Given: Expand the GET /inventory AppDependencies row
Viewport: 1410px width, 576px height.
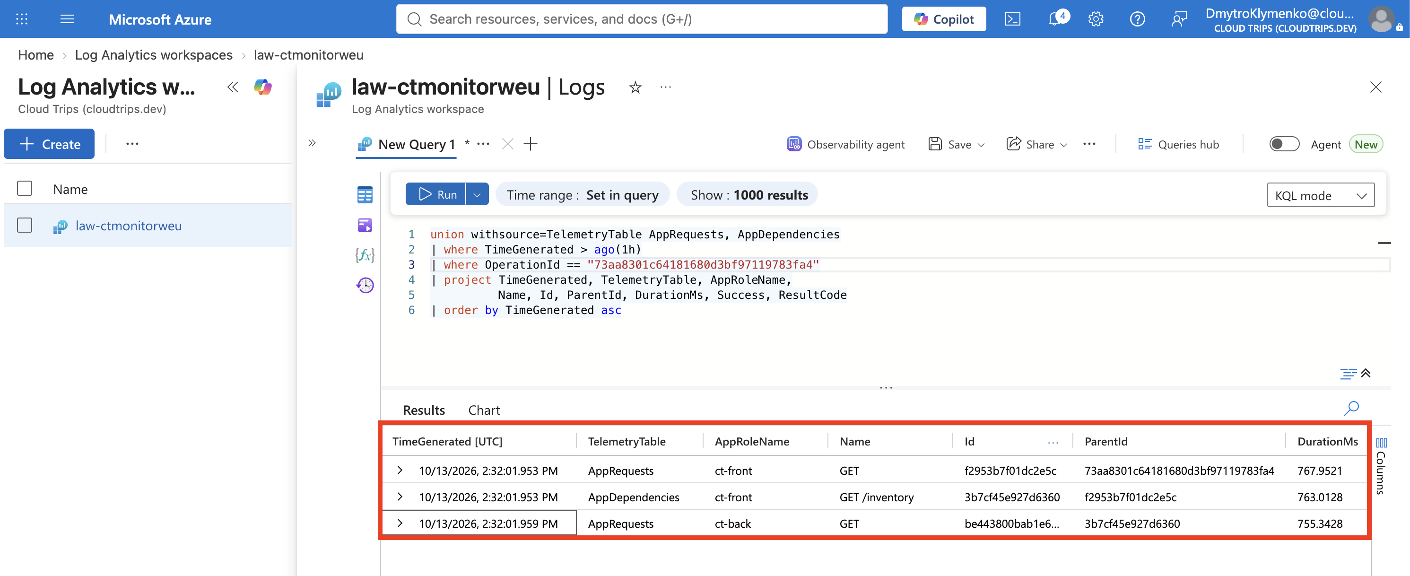Looking at the screenshot, I should tap(400, 497).
